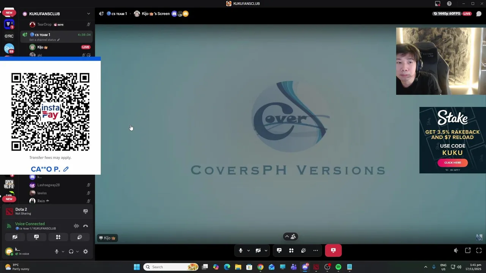Show hidden system tray icons chevron
Image resolution: width=486 pixels, height=273 pixels.
pyautogui.click(x=426, y=267)
